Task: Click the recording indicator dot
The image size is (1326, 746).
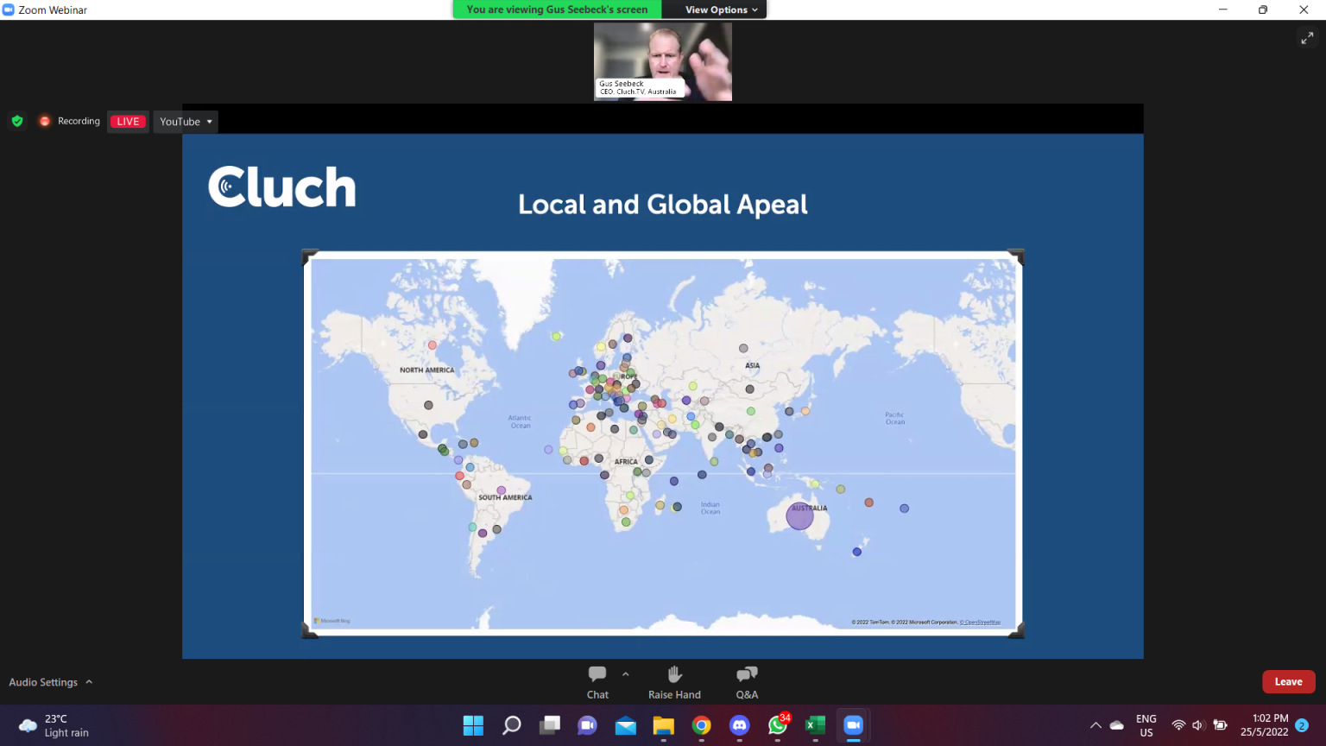Action: pos(45,121)
